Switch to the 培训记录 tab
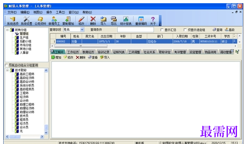Viewport: 245px width, 144px height. [104, 52]
